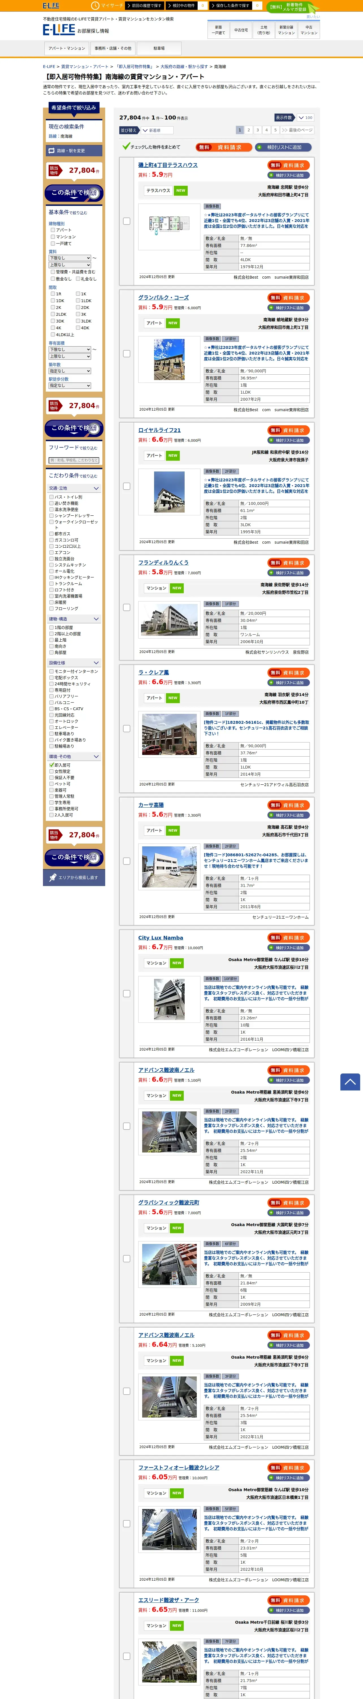Go to results page 2

[249, 131]
